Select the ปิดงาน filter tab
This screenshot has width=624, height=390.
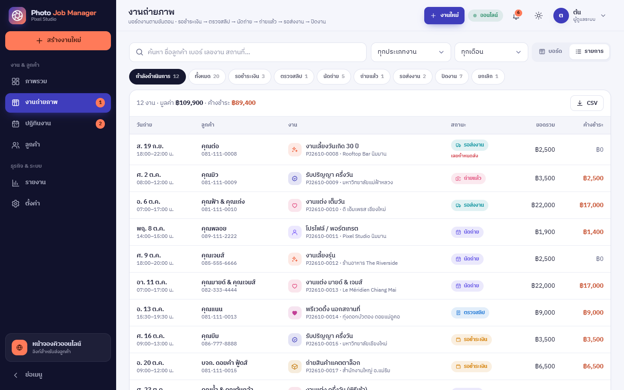click(x=452, y=77)
